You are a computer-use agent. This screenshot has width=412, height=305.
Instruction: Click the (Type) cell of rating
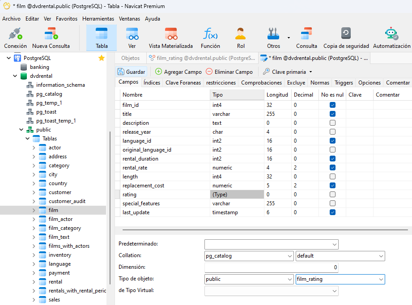coord(237,195)
